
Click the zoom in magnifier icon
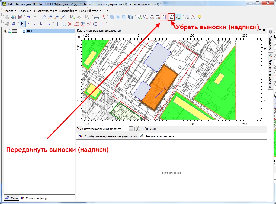point(50,17)
